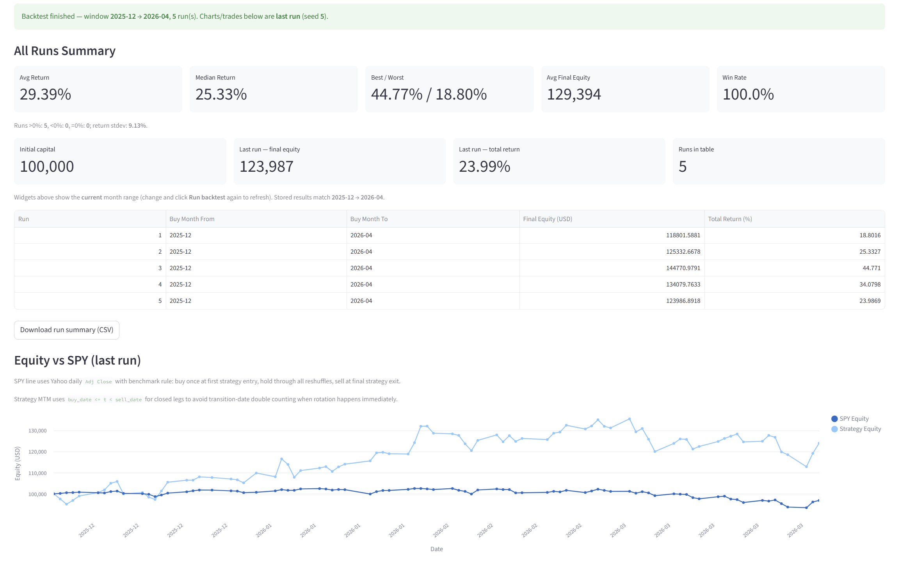Click the Avg Return metric card
The height and width of the screenshot is (564, 907).
click(98, 89)
